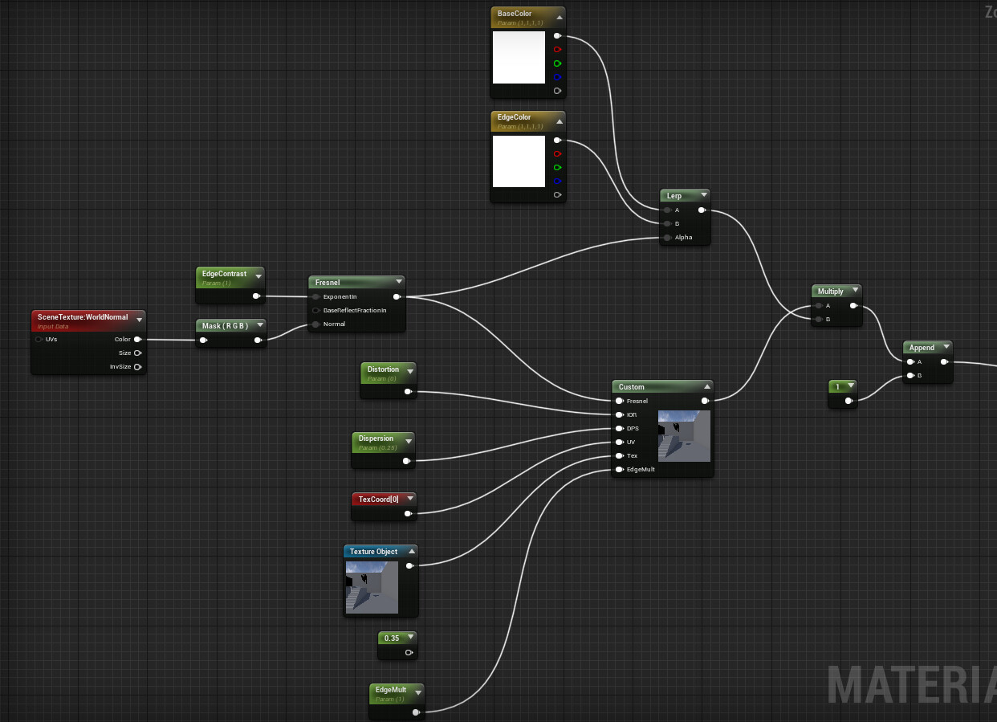Click EdgeColor RGB white output pin
The height and width of the screenshot is (722, 997).
tap(558, 141)
